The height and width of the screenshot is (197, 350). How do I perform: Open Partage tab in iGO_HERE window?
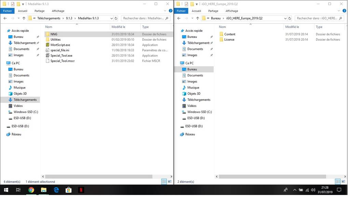point(213,11)
